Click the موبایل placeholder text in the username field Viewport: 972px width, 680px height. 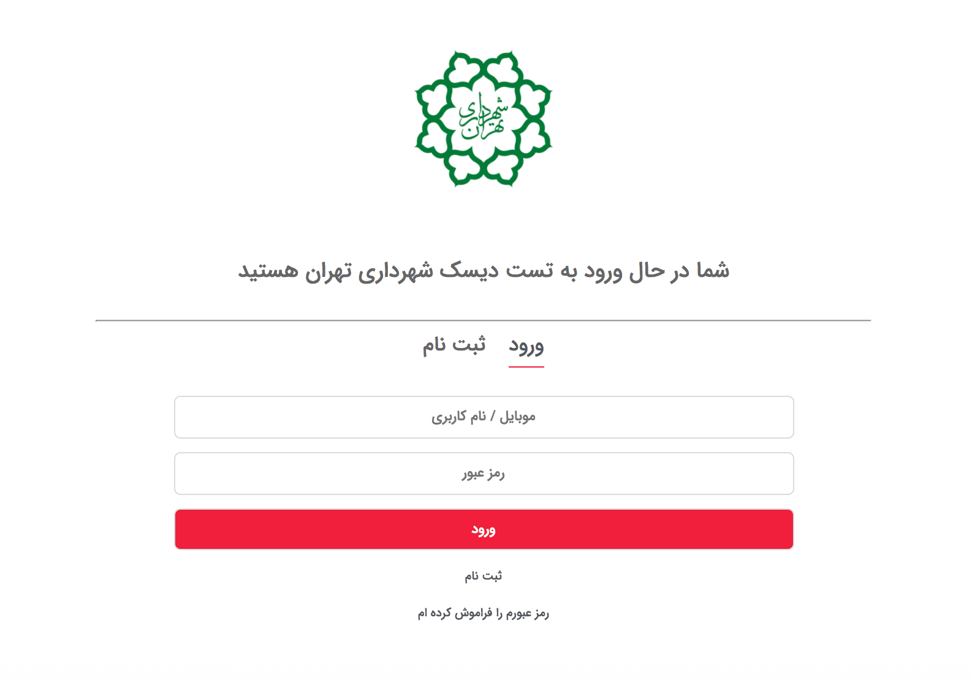click(518, 417)
